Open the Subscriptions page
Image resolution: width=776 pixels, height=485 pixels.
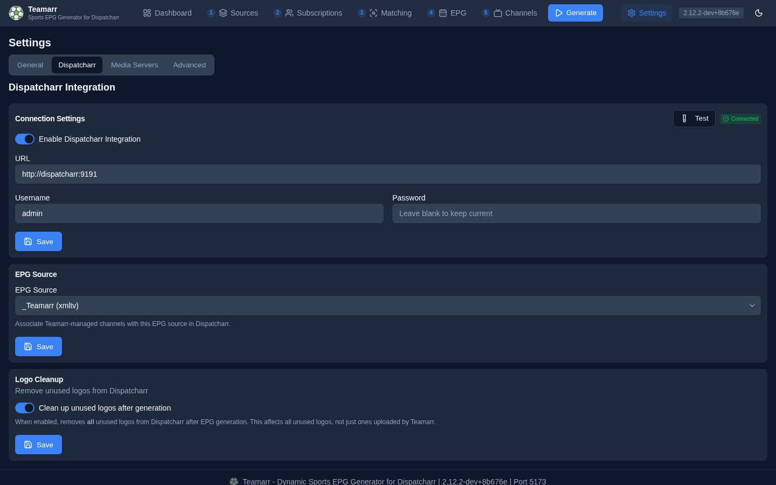tap(308, 13)
